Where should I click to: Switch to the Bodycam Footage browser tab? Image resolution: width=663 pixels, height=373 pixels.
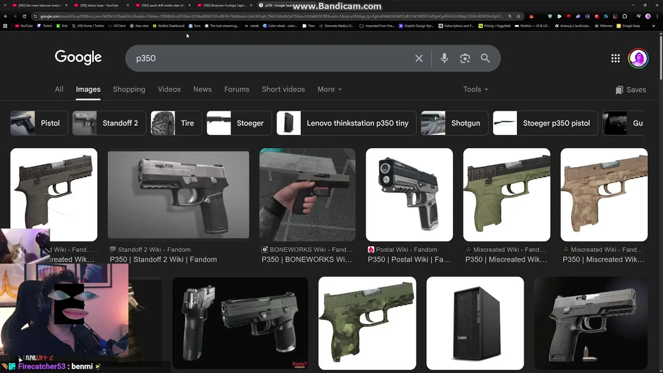(x=223, y=5)
